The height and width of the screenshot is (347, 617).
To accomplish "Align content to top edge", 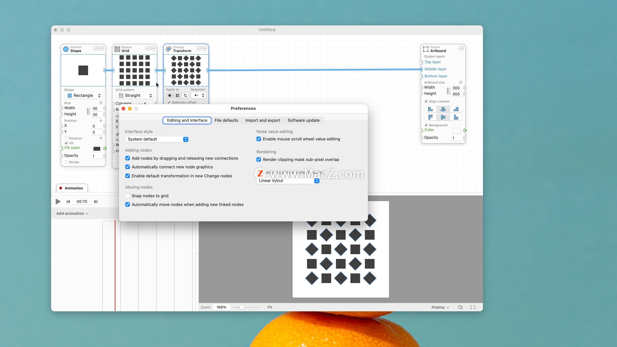I will [430, 117].
